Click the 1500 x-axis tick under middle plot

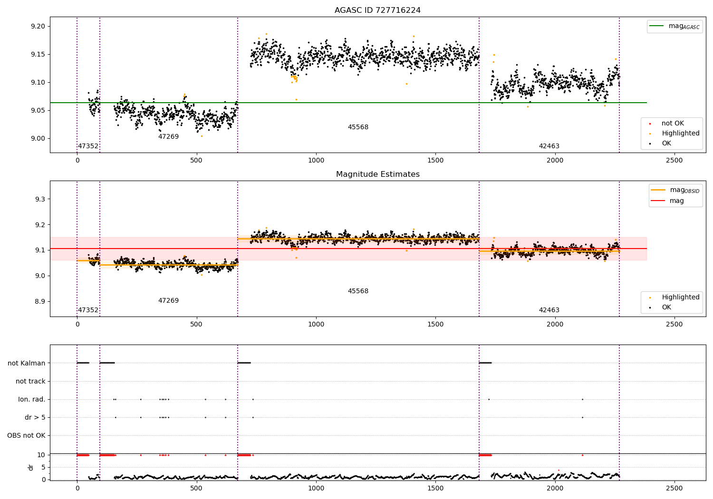[x=435, y=324]
